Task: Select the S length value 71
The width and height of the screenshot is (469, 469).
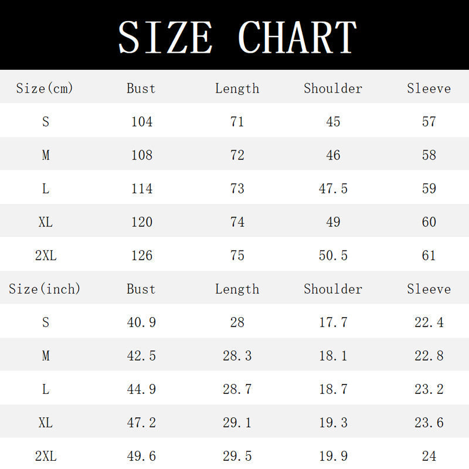Action: pyautogui.click(x=237, y=122)
